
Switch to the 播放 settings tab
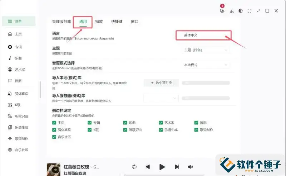tap(99, 22)
